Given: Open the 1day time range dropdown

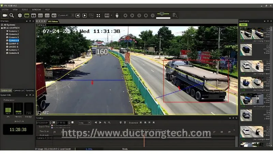Looking at the screenshot, I should coord(84,123).
